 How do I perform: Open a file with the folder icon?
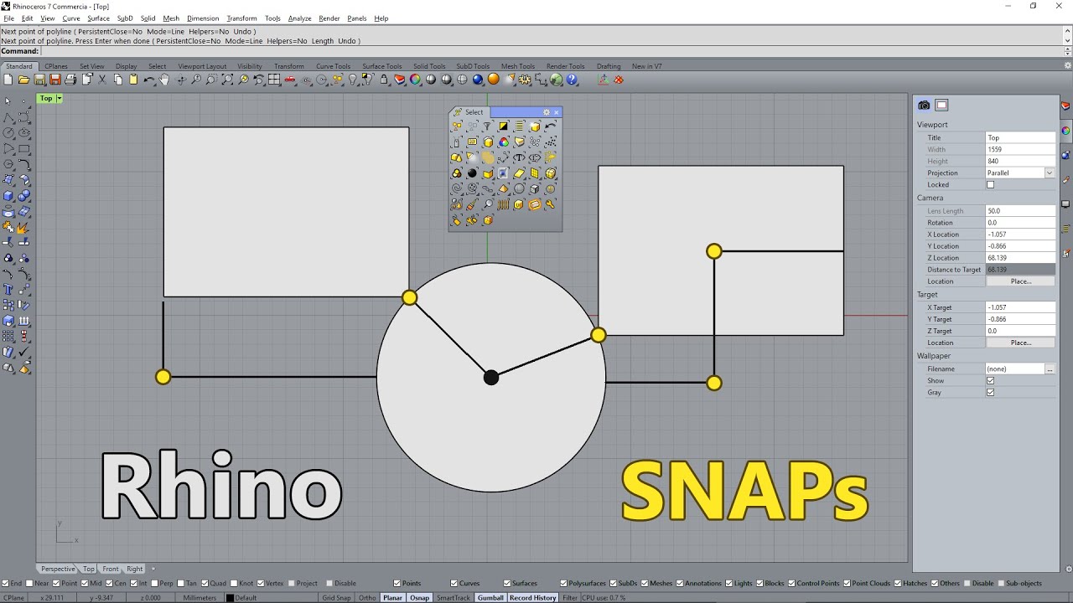[x=24, y=80]
